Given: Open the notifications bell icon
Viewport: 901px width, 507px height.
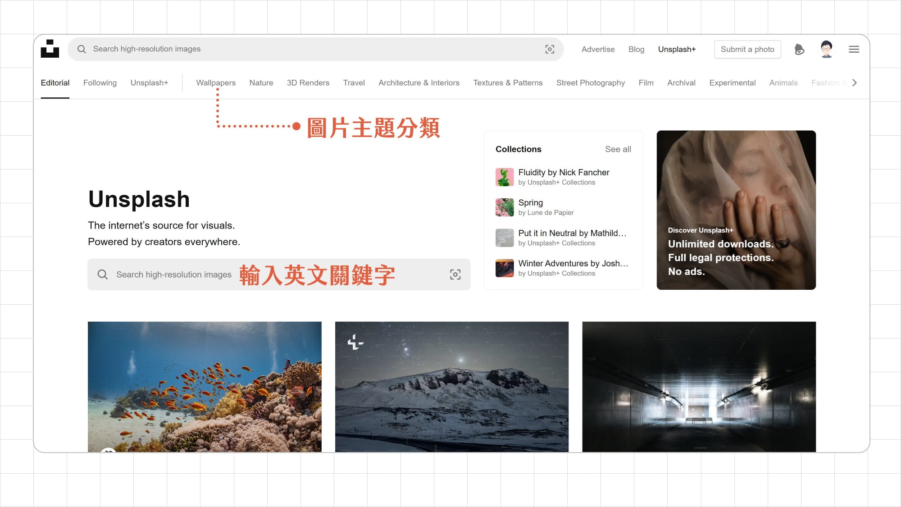Looking at the screenshot, I should (x=799, y=49).
